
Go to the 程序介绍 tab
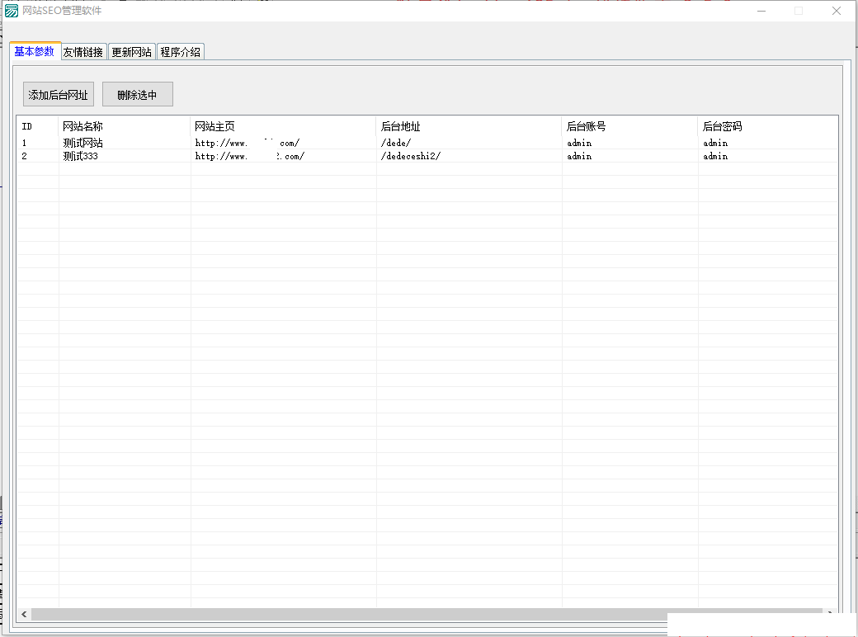pos(180,52)
